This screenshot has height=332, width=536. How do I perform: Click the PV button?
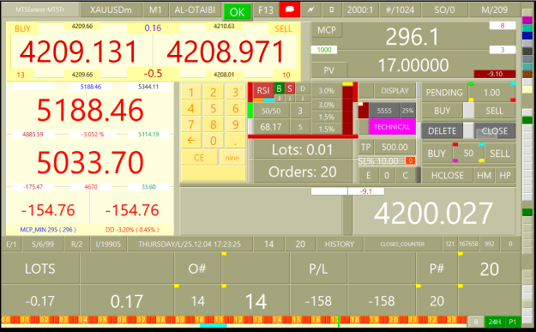pos(328,70)
